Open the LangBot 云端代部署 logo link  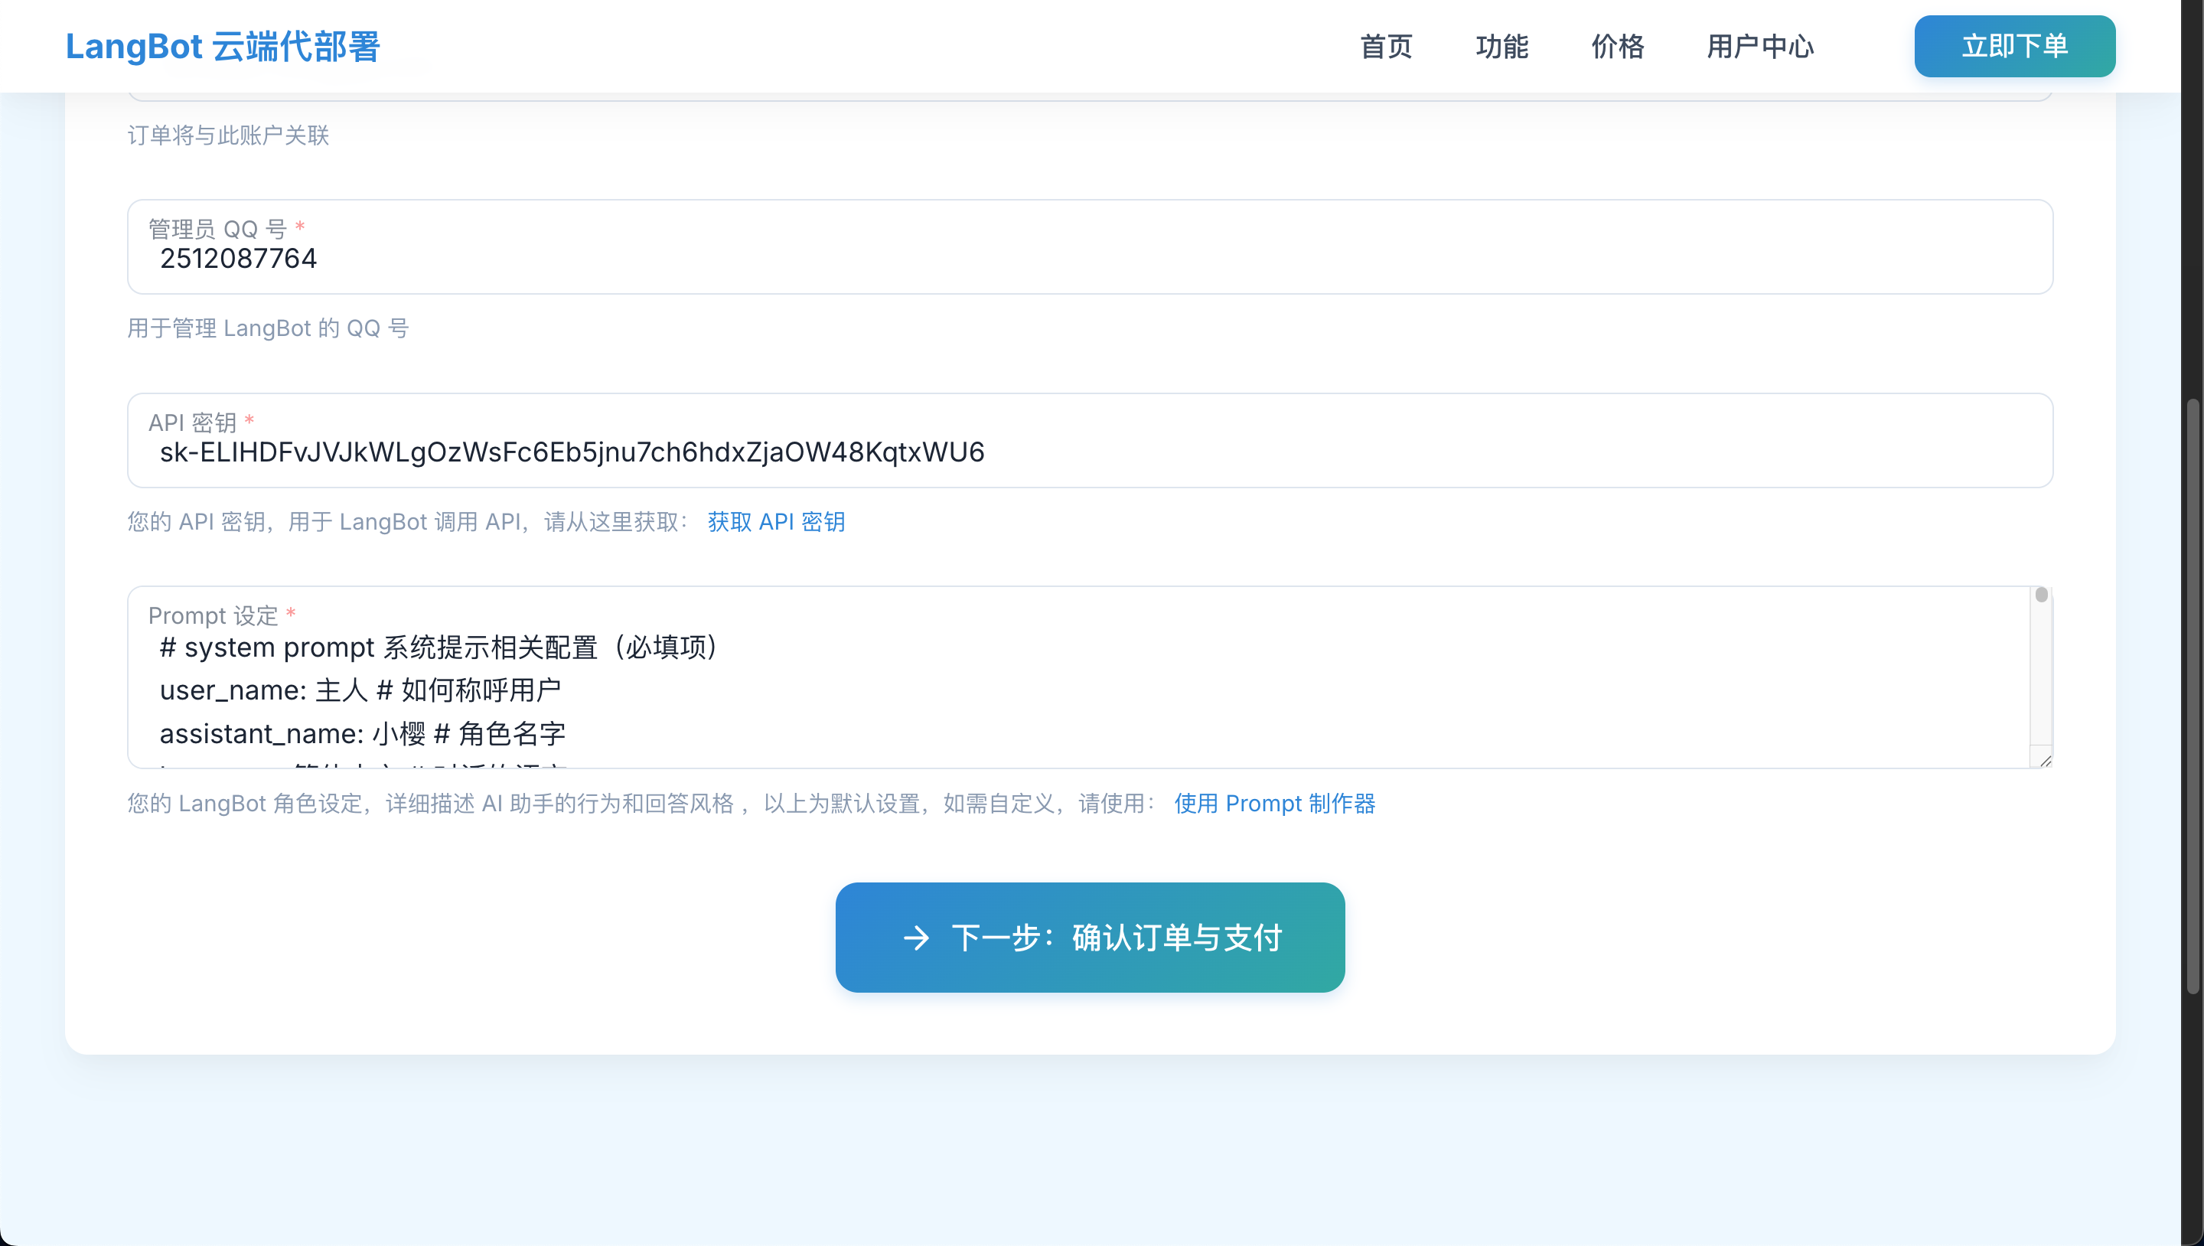223,46
